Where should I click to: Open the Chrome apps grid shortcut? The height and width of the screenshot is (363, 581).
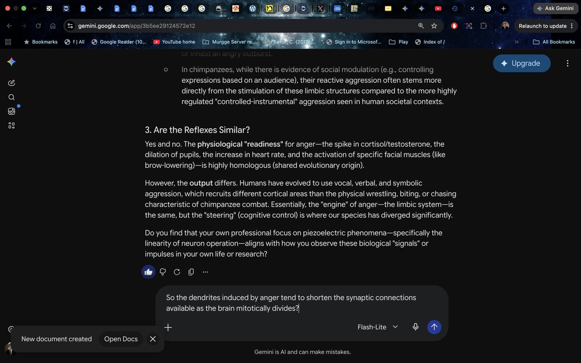pyautogui.click(x=8, y=42)
